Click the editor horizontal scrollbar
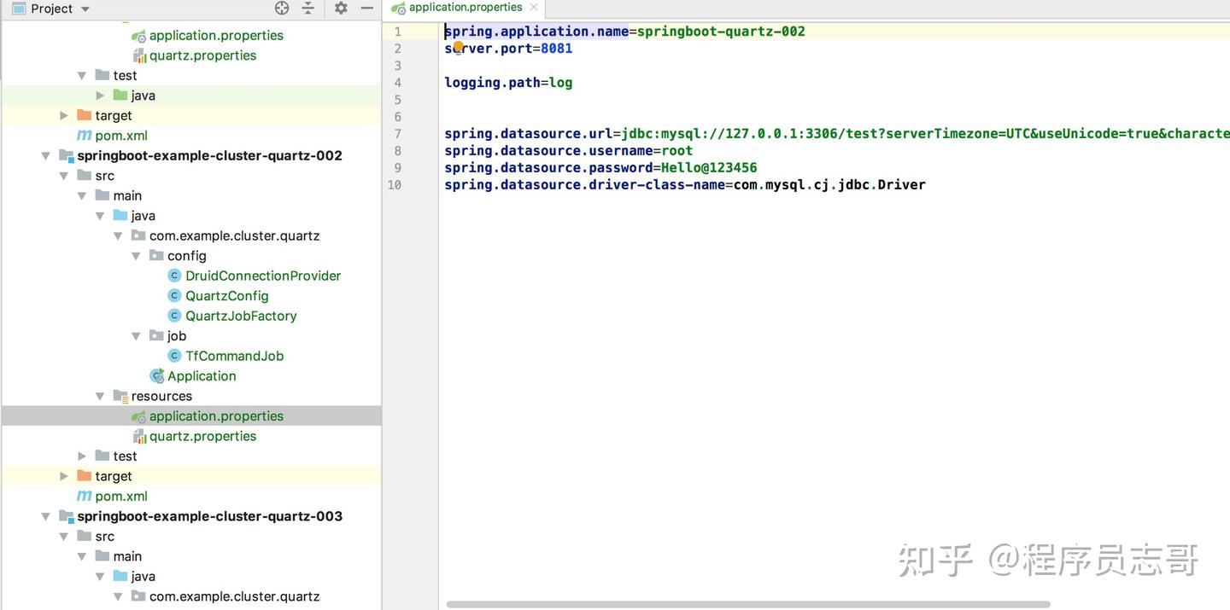The height and width of the screenshot is (610, 1230). tap(748, 605)
